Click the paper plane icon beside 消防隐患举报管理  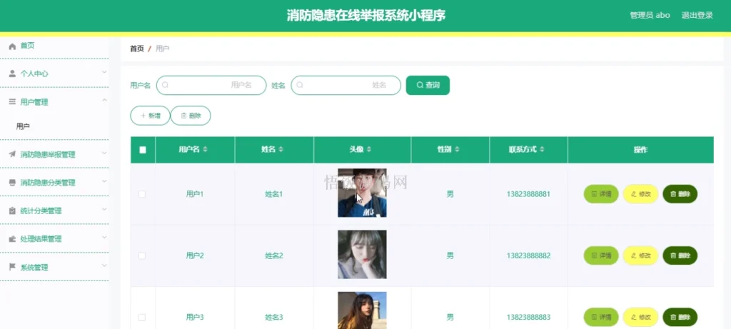(12, 154)
